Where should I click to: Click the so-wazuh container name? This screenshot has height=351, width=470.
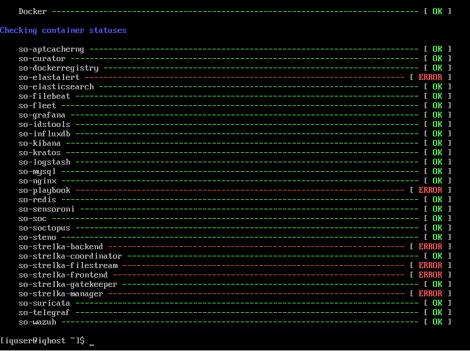click(37, 322)
